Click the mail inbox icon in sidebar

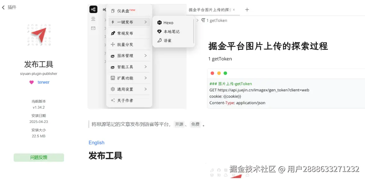click(93, 28)
